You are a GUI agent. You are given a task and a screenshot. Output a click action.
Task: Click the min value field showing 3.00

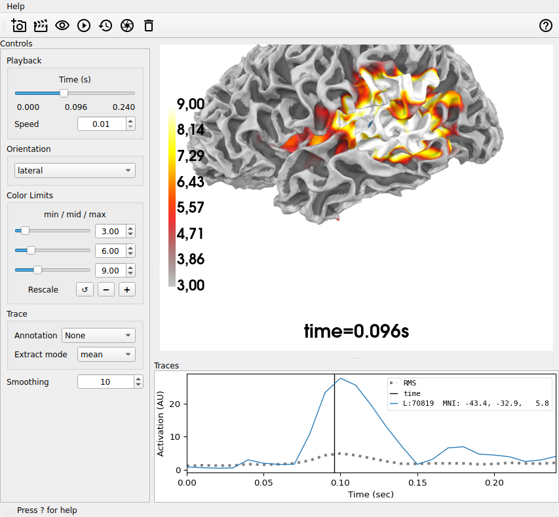pos(111,231)
